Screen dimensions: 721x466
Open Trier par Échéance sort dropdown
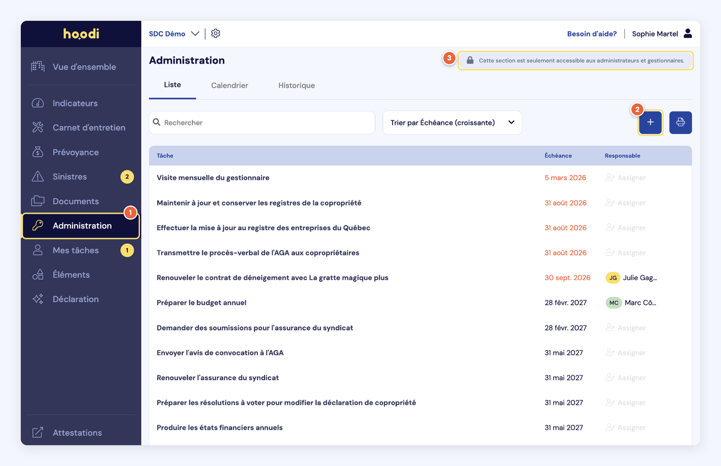[452, 123]
